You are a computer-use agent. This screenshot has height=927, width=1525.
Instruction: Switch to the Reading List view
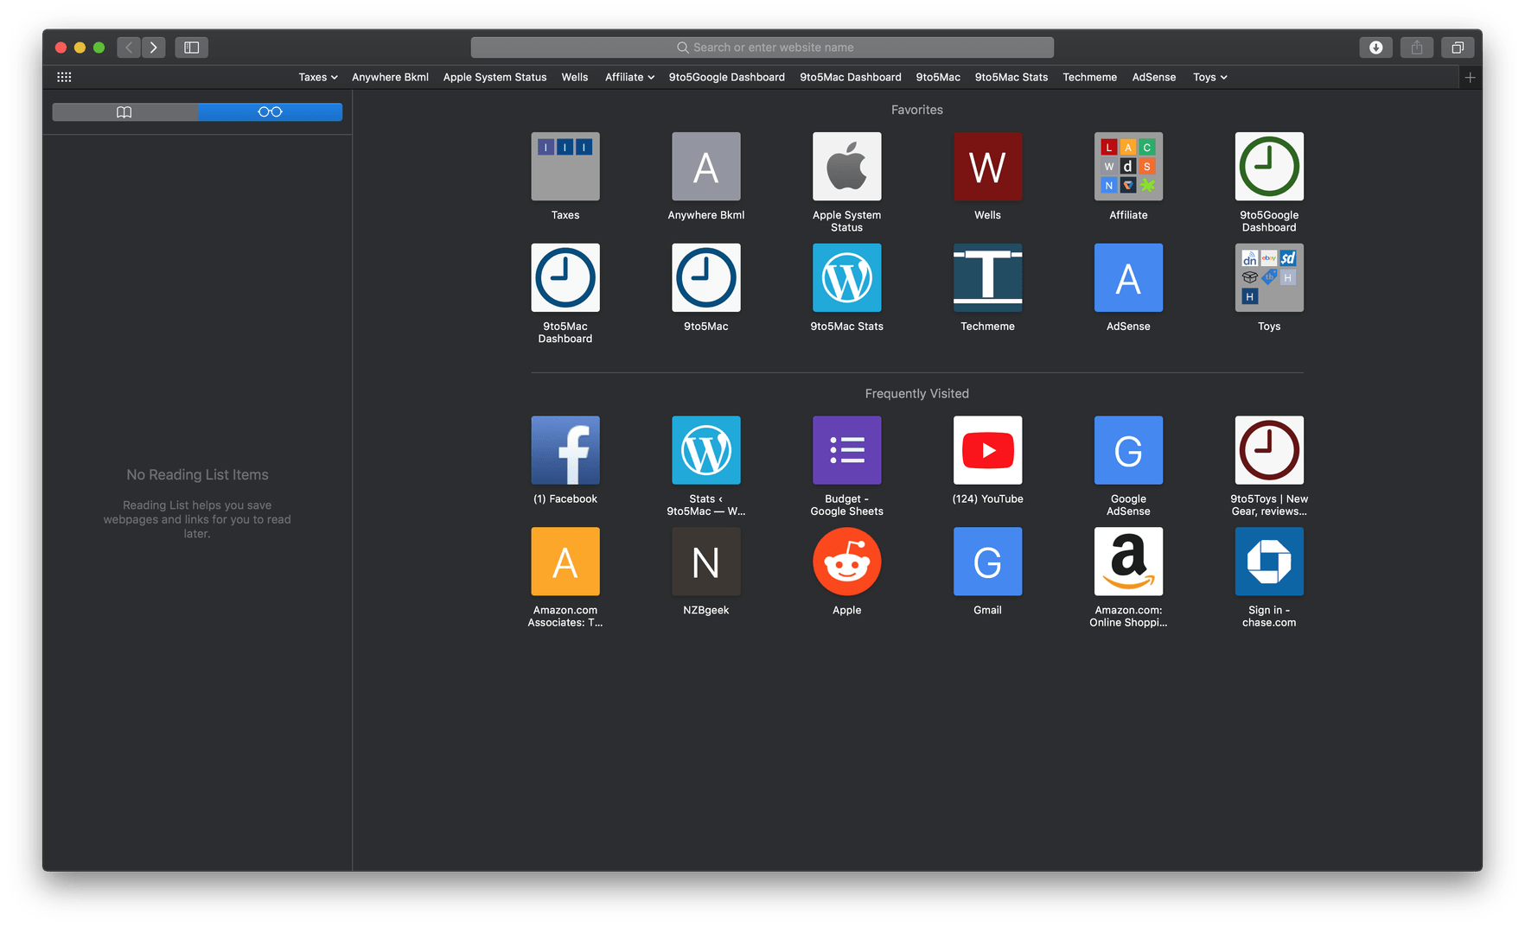pyautogui.click(x=270, y=111)
